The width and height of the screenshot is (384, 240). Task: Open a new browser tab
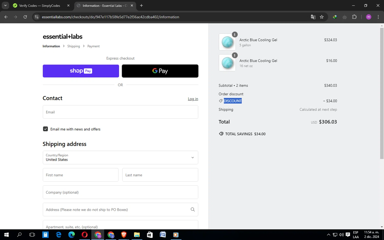pyautogui.click(x=141, y=5)
